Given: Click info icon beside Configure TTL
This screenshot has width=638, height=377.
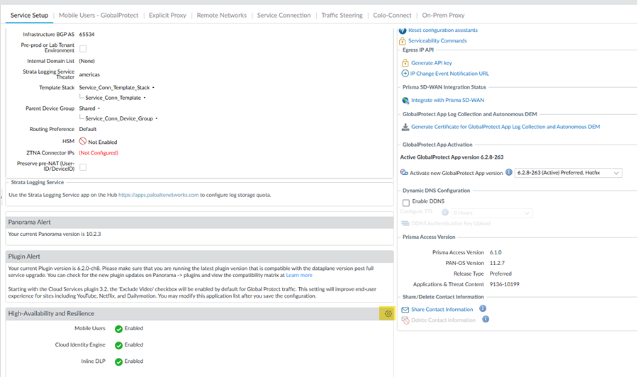Looking at the screenshot, I should (x=445, y=213).
